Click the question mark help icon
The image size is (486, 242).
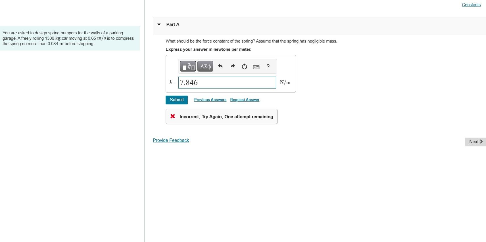(x=268, y=66)
